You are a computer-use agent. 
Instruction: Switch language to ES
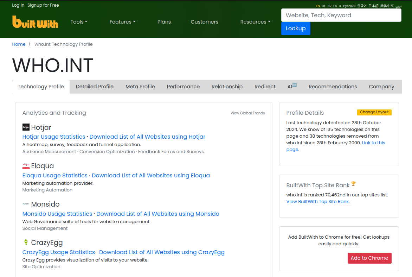pos(335,6)
